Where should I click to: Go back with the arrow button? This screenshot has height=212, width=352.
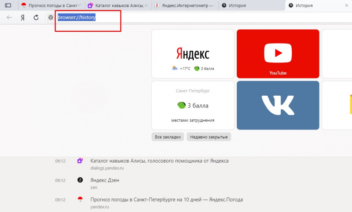point(9,17)
